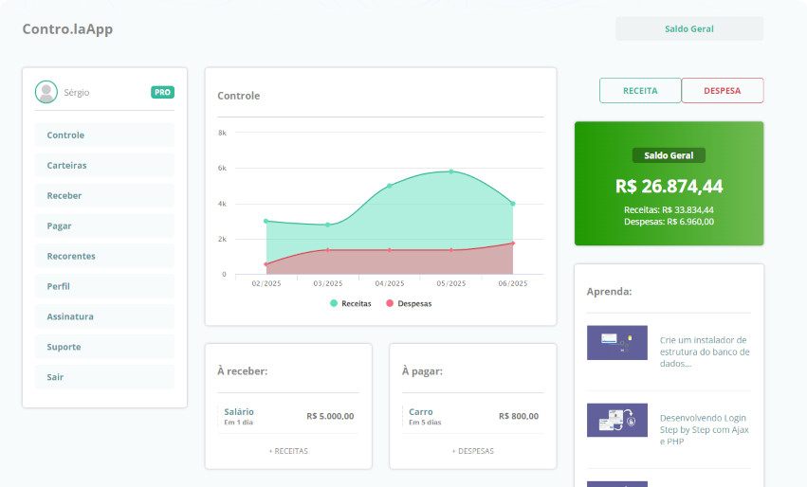Toggle Despesas legend in the chart
Screen dimensions: 807x487
[409, 303]
